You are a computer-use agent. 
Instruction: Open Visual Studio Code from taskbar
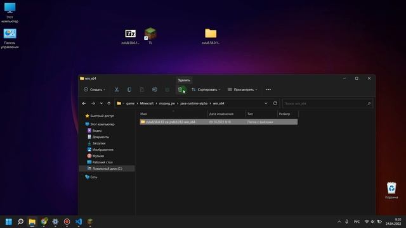tap(79, 222)
